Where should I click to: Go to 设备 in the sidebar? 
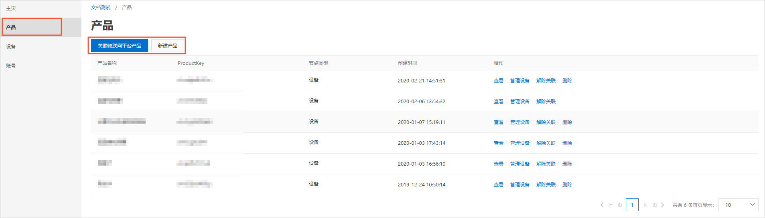coord(41,46)
